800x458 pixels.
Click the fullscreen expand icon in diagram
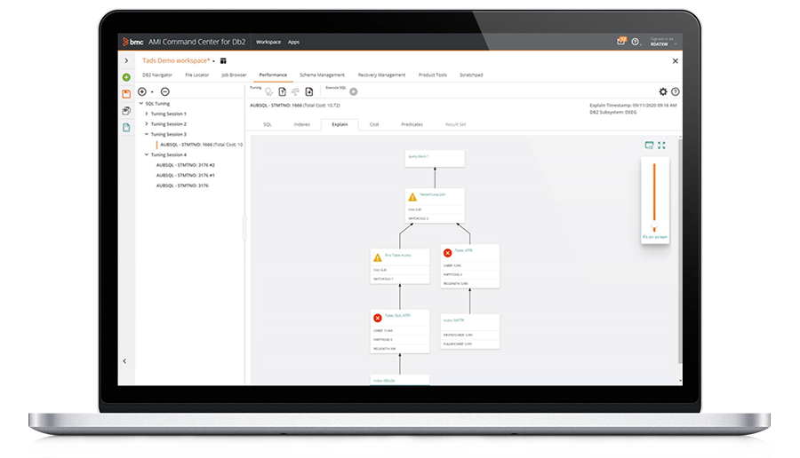coord(661,145)
